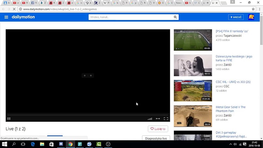
Task: Open the Chrome three-dot menu
Action: pyautogui.click(x=260, y=9)
